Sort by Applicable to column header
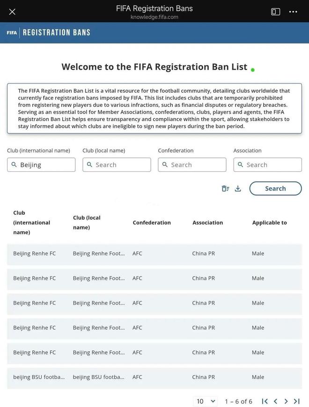This screenshot has width=309, height=407. pyautogui.click(x=270, y=222)
